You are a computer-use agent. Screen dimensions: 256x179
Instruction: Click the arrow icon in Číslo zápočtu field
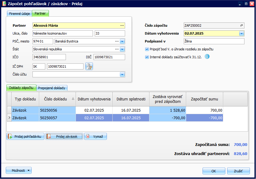click(x=242, y=26)
